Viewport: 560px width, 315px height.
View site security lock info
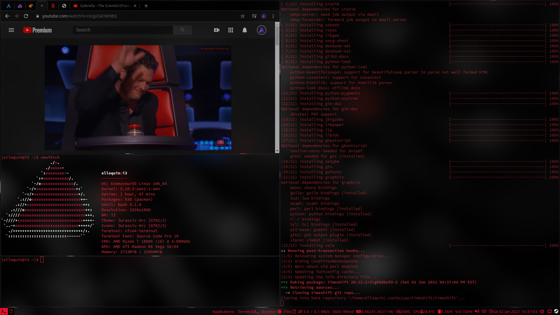pos(37,16)
